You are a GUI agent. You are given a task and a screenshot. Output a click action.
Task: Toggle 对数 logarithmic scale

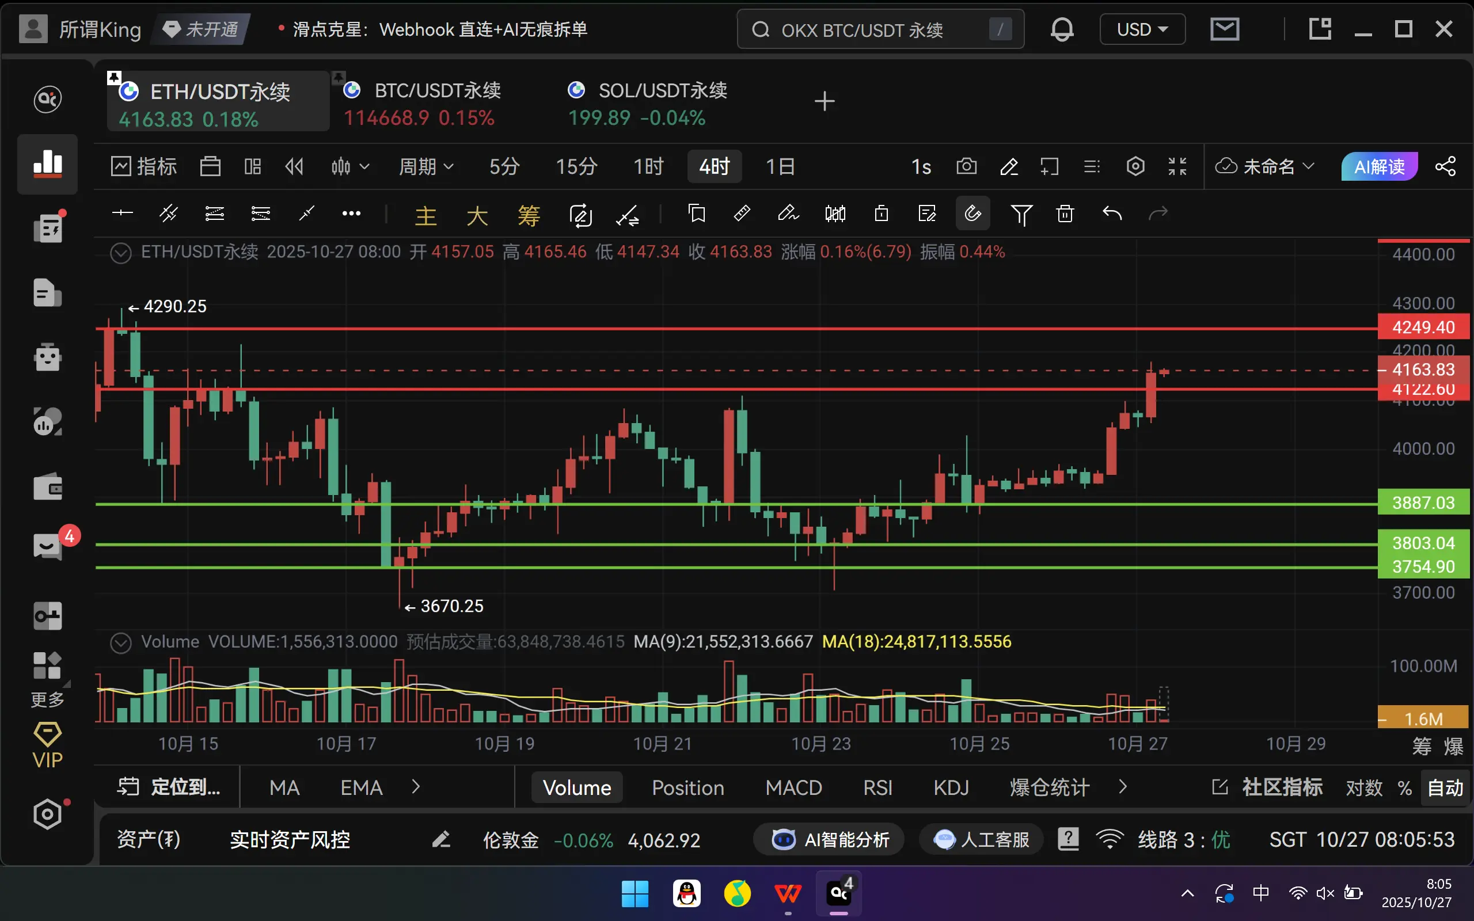coord(1364,787)
